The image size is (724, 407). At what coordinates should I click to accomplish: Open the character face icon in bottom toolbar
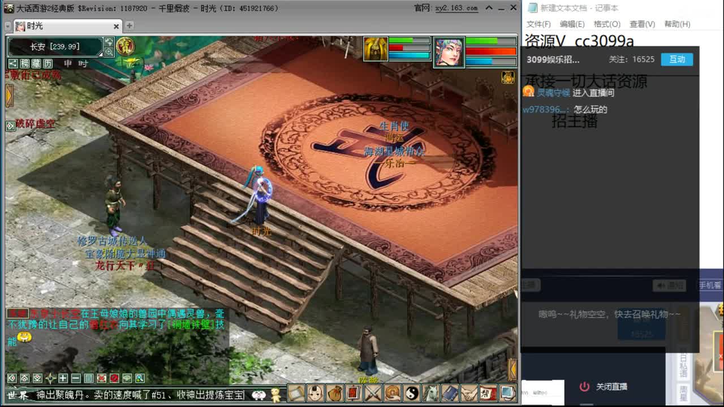tap(316, 393)
